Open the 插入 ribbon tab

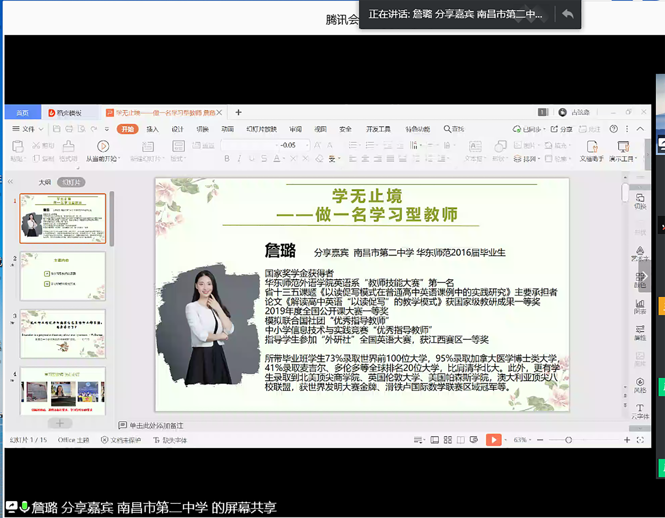point(152,129)
